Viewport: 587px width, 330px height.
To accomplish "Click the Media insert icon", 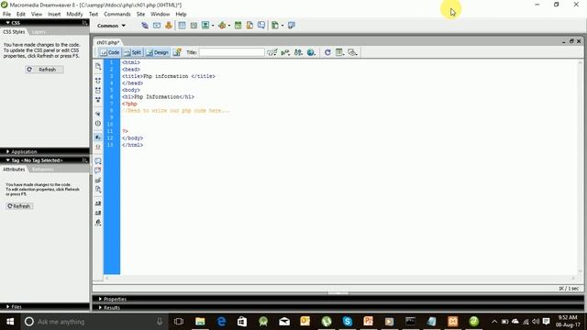I will click(x=222, y=26).
